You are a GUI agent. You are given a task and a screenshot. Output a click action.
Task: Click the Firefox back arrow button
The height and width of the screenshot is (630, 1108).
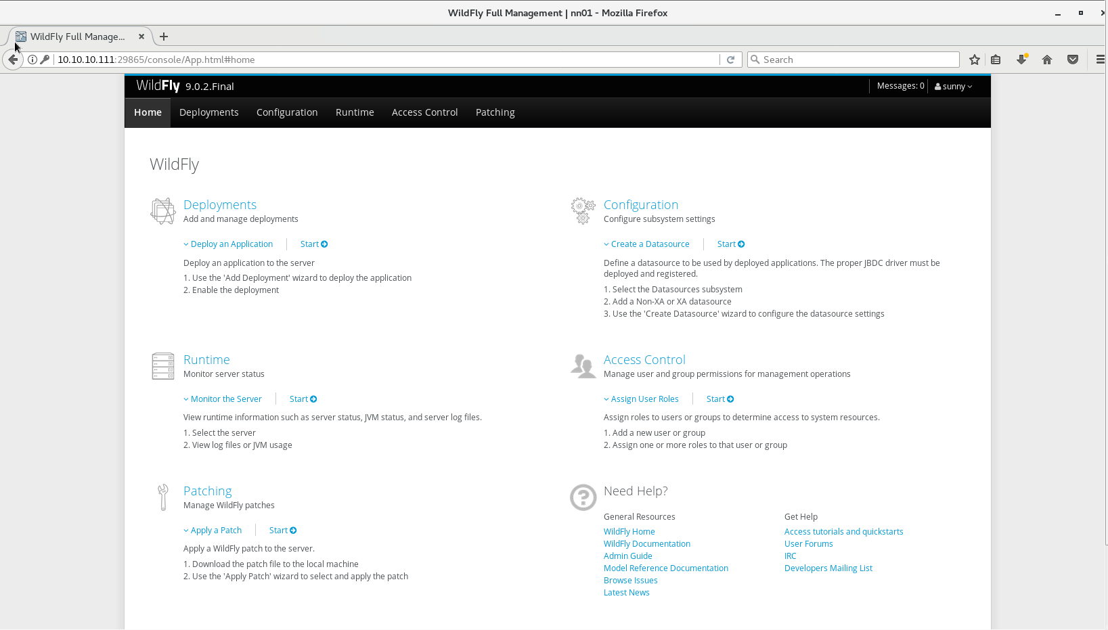(13, 60)
